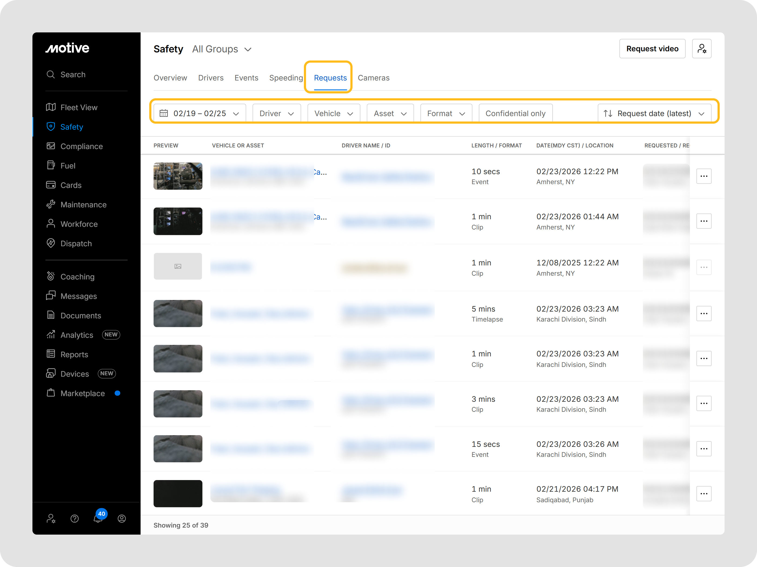757x567 pixels.
Task: Open the notifications bell icon
Action: pos(98,518)
